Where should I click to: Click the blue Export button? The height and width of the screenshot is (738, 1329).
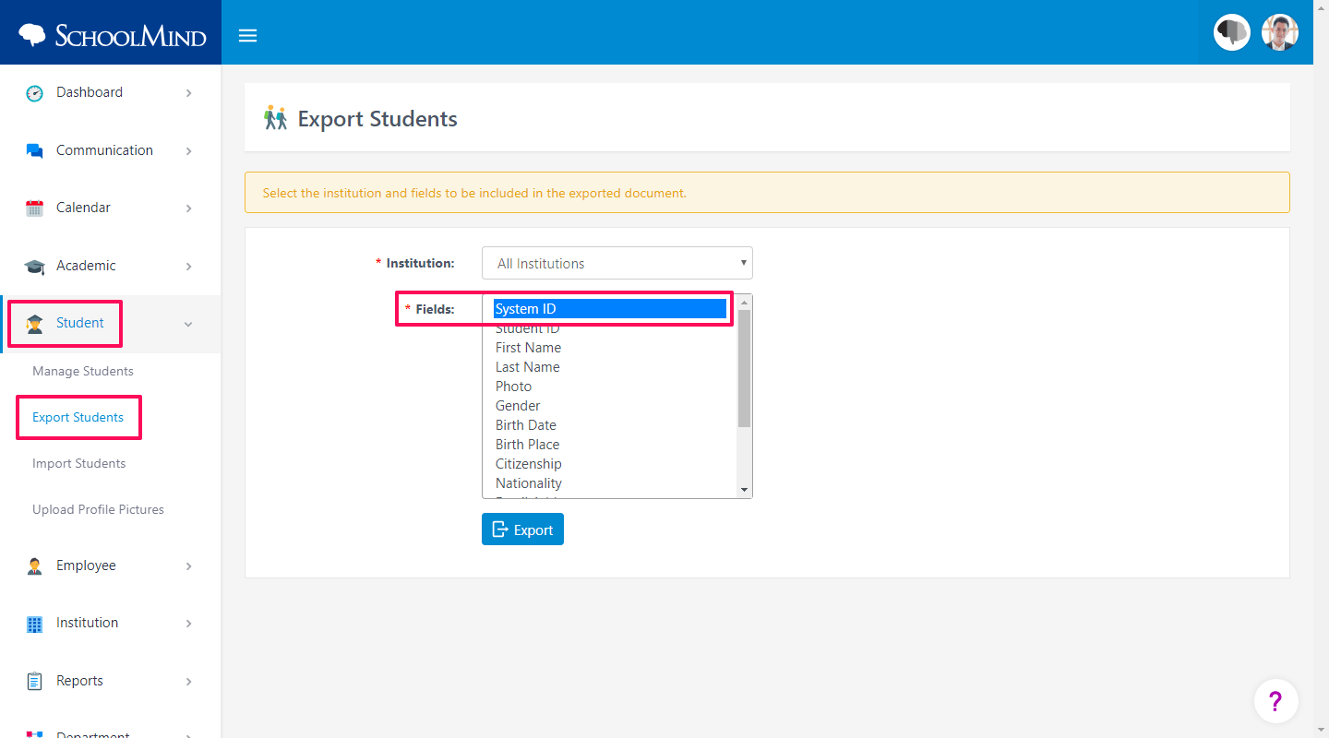point(522,530)
